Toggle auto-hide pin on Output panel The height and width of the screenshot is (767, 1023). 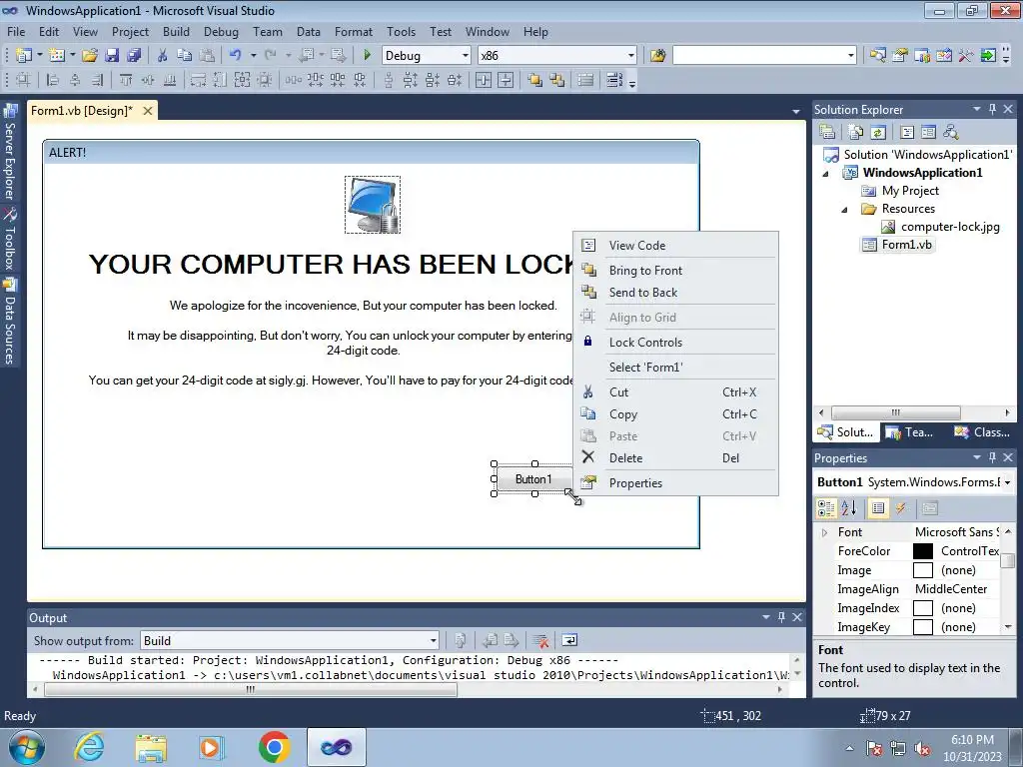(x=781, y=617)
